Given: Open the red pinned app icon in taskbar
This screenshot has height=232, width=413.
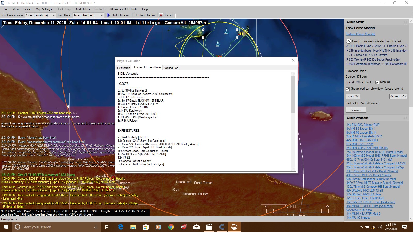Looking at the screenshot, I should point(184,227).
